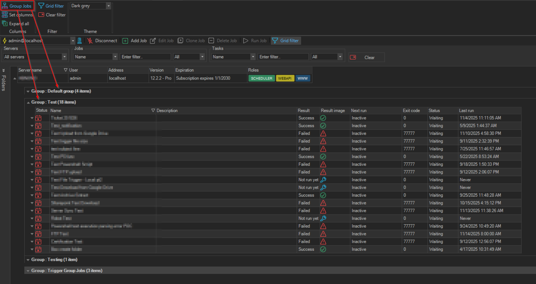Click the Clone Job icon
536x284 pixels.
(x=181, y=41)
